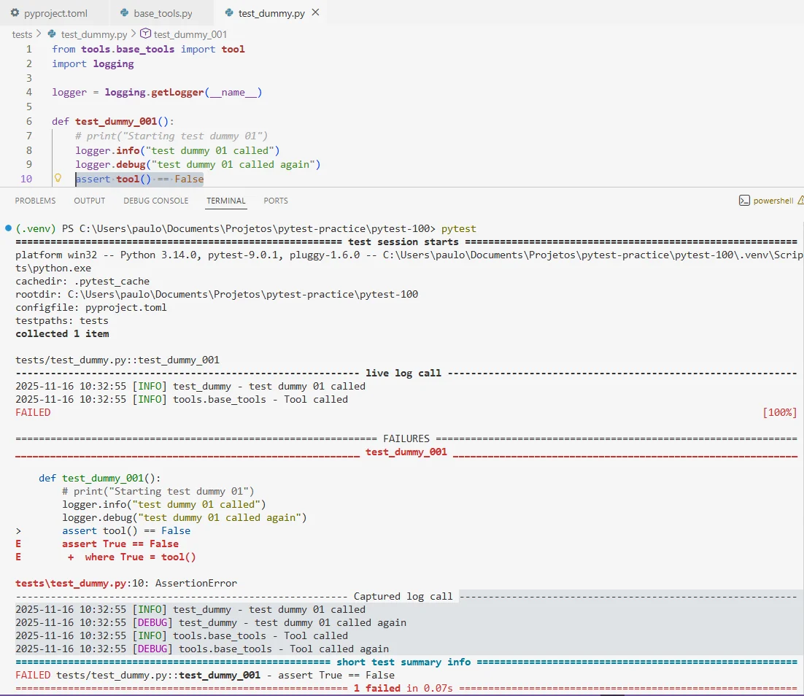Open the OUTPUT panel tab
The width and height of the screenshot is (804, 696).
click(x=89, y=201)
